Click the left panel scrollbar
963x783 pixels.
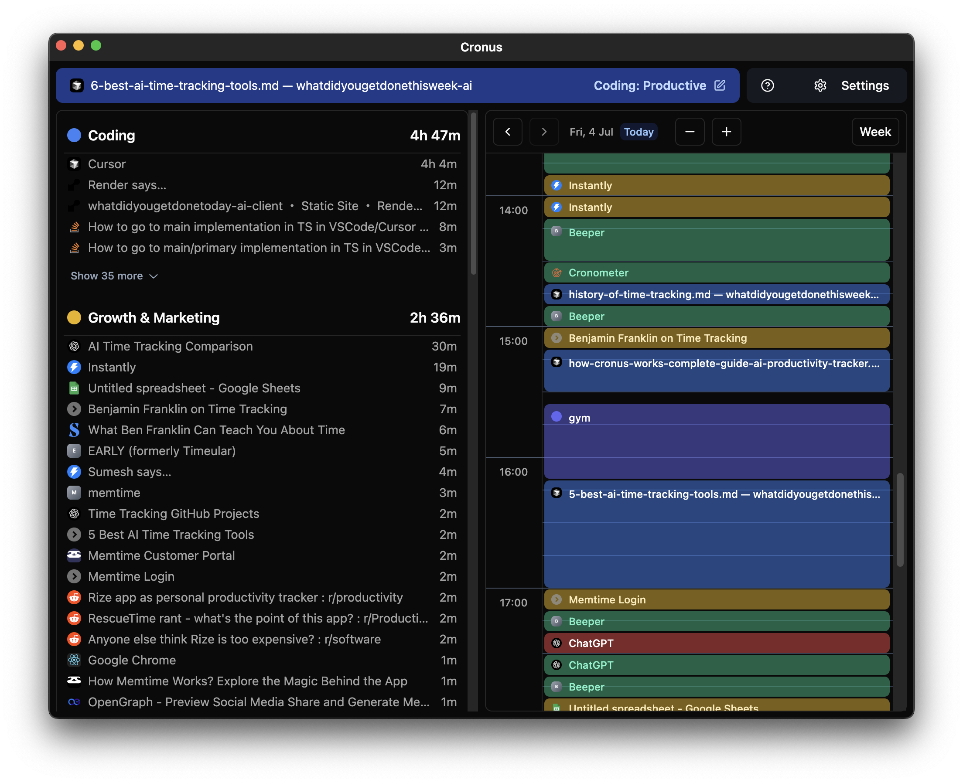click(x=473, y=194)
